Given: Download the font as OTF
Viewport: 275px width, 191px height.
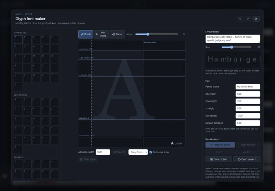Looking at the screenshot, I should 219,152.
